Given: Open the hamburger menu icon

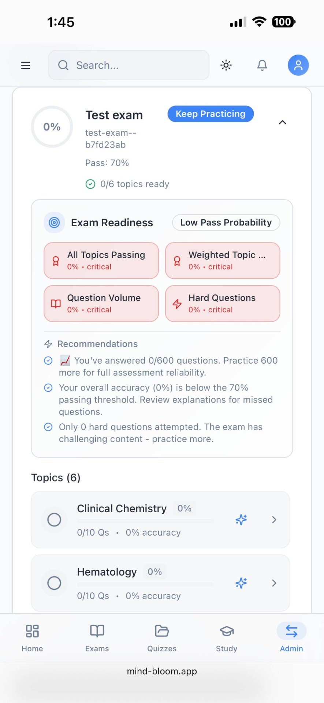Looking at the screenshot, I should point(26,66).
